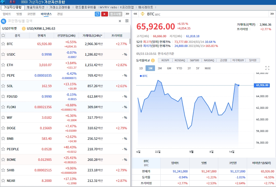
Task: Toggle KOSPI comparison on the chart
Action: pyautogui.click(x=165, y=60)
